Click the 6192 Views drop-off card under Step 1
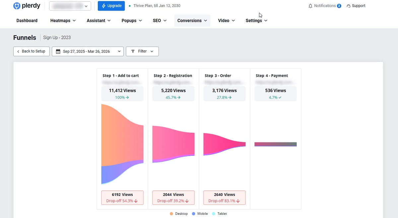The height and width of the screenshot is (218, 398). tap(122, 197)
